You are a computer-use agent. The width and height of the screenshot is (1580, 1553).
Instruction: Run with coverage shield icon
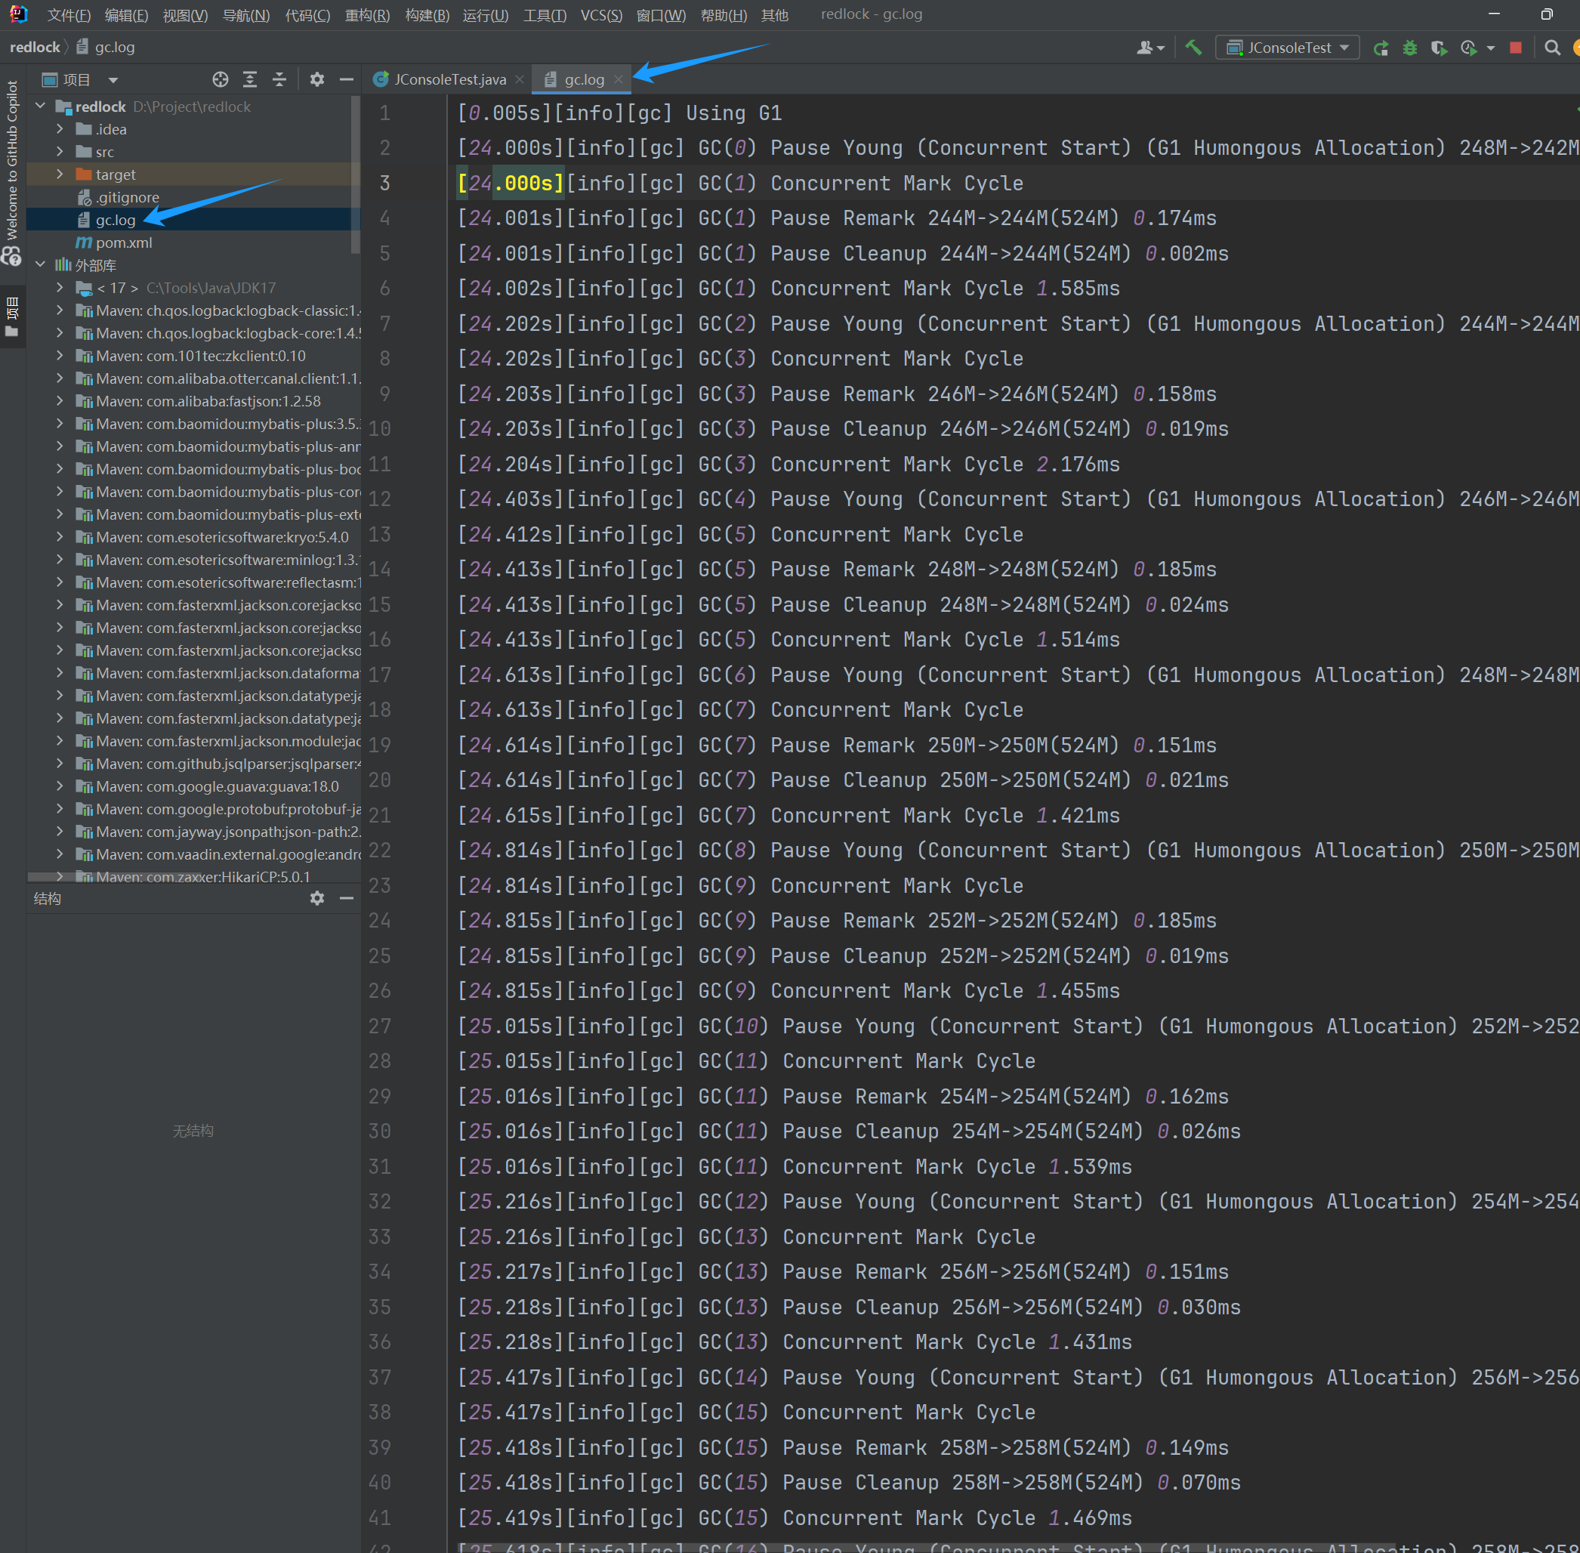[1439, 48]
